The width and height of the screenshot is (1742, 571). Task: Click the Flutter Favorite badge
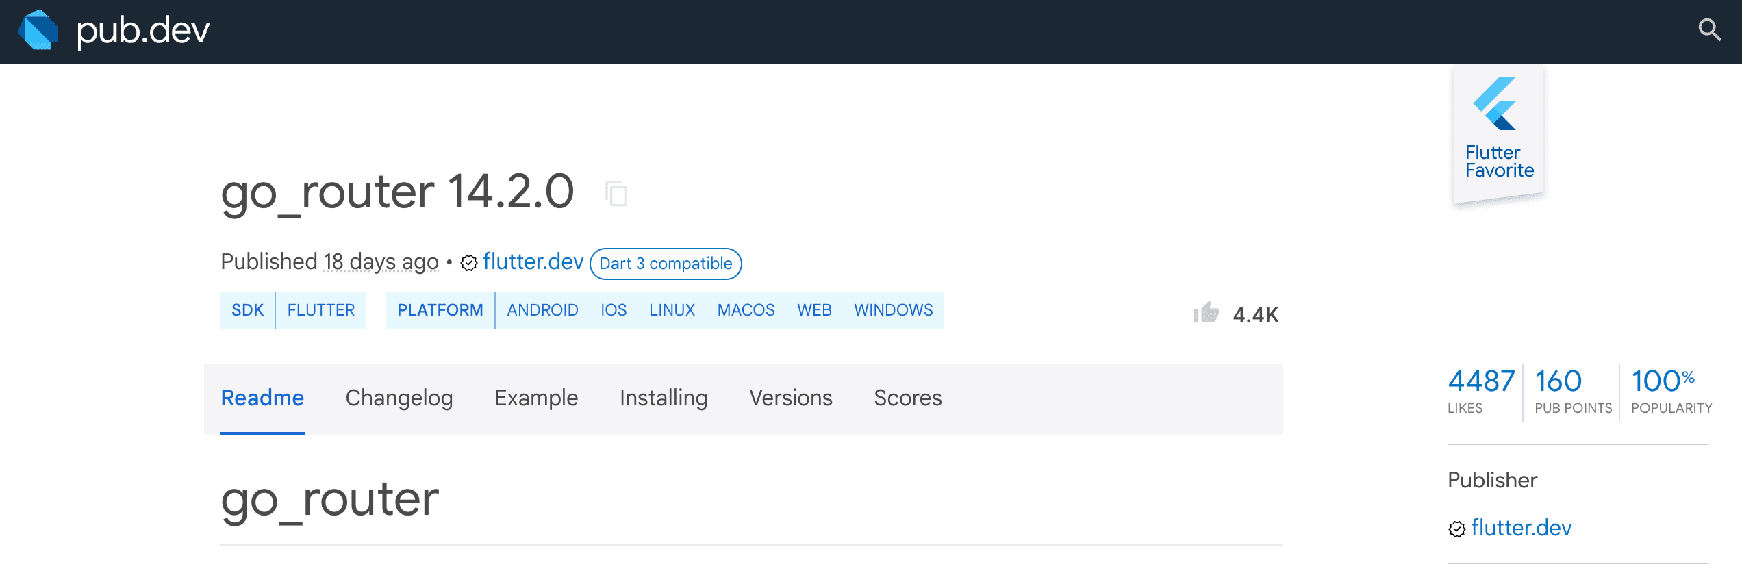pyautogui.click(x=1498, y=135)
